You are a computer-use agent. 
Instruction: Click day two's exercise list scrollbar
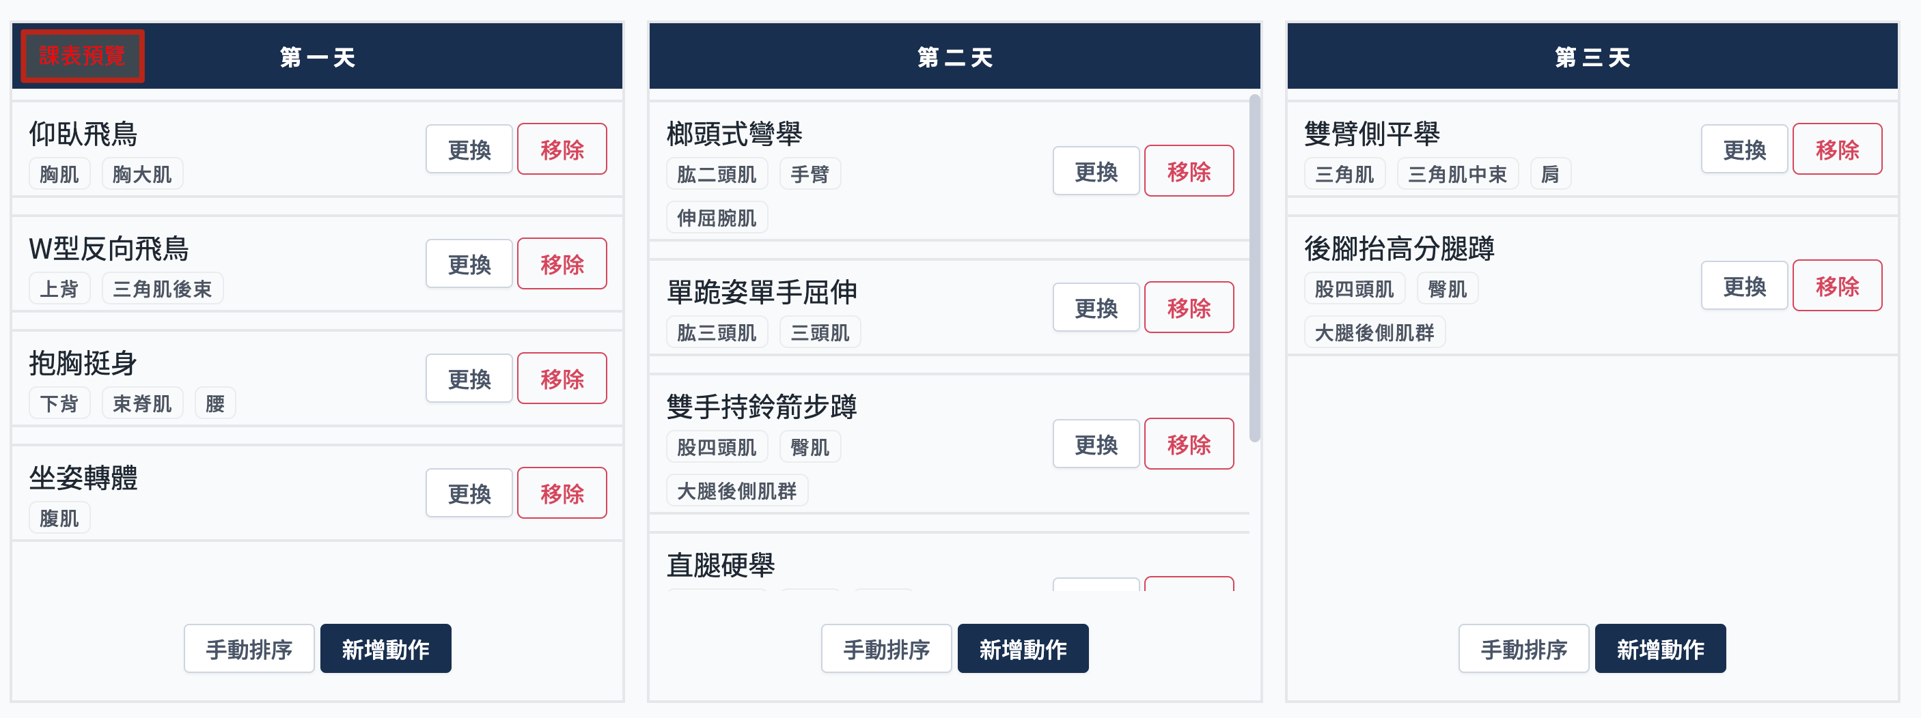(1254, 268)
